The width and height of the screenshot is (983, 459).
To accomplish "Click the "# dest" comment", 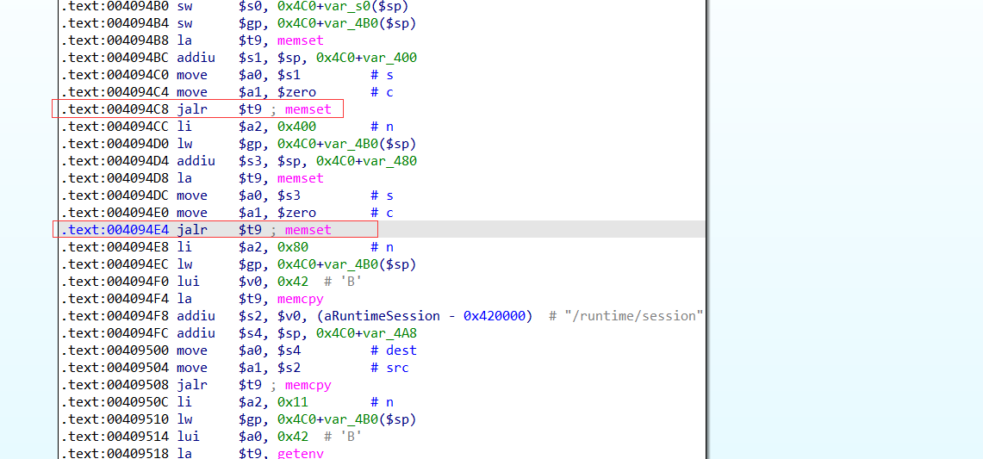I will 394,350.
